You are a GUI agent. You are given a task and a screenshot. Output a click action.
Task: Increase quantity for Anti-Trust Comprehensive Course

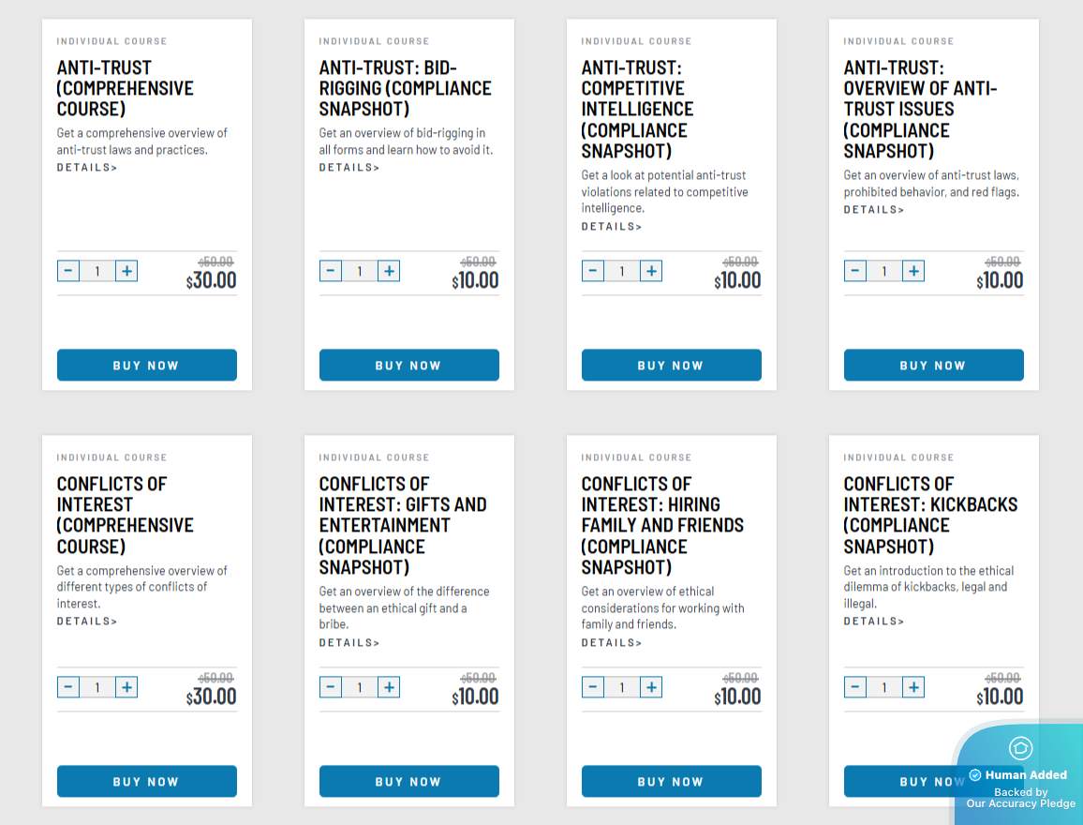click(x=126, y=272)
